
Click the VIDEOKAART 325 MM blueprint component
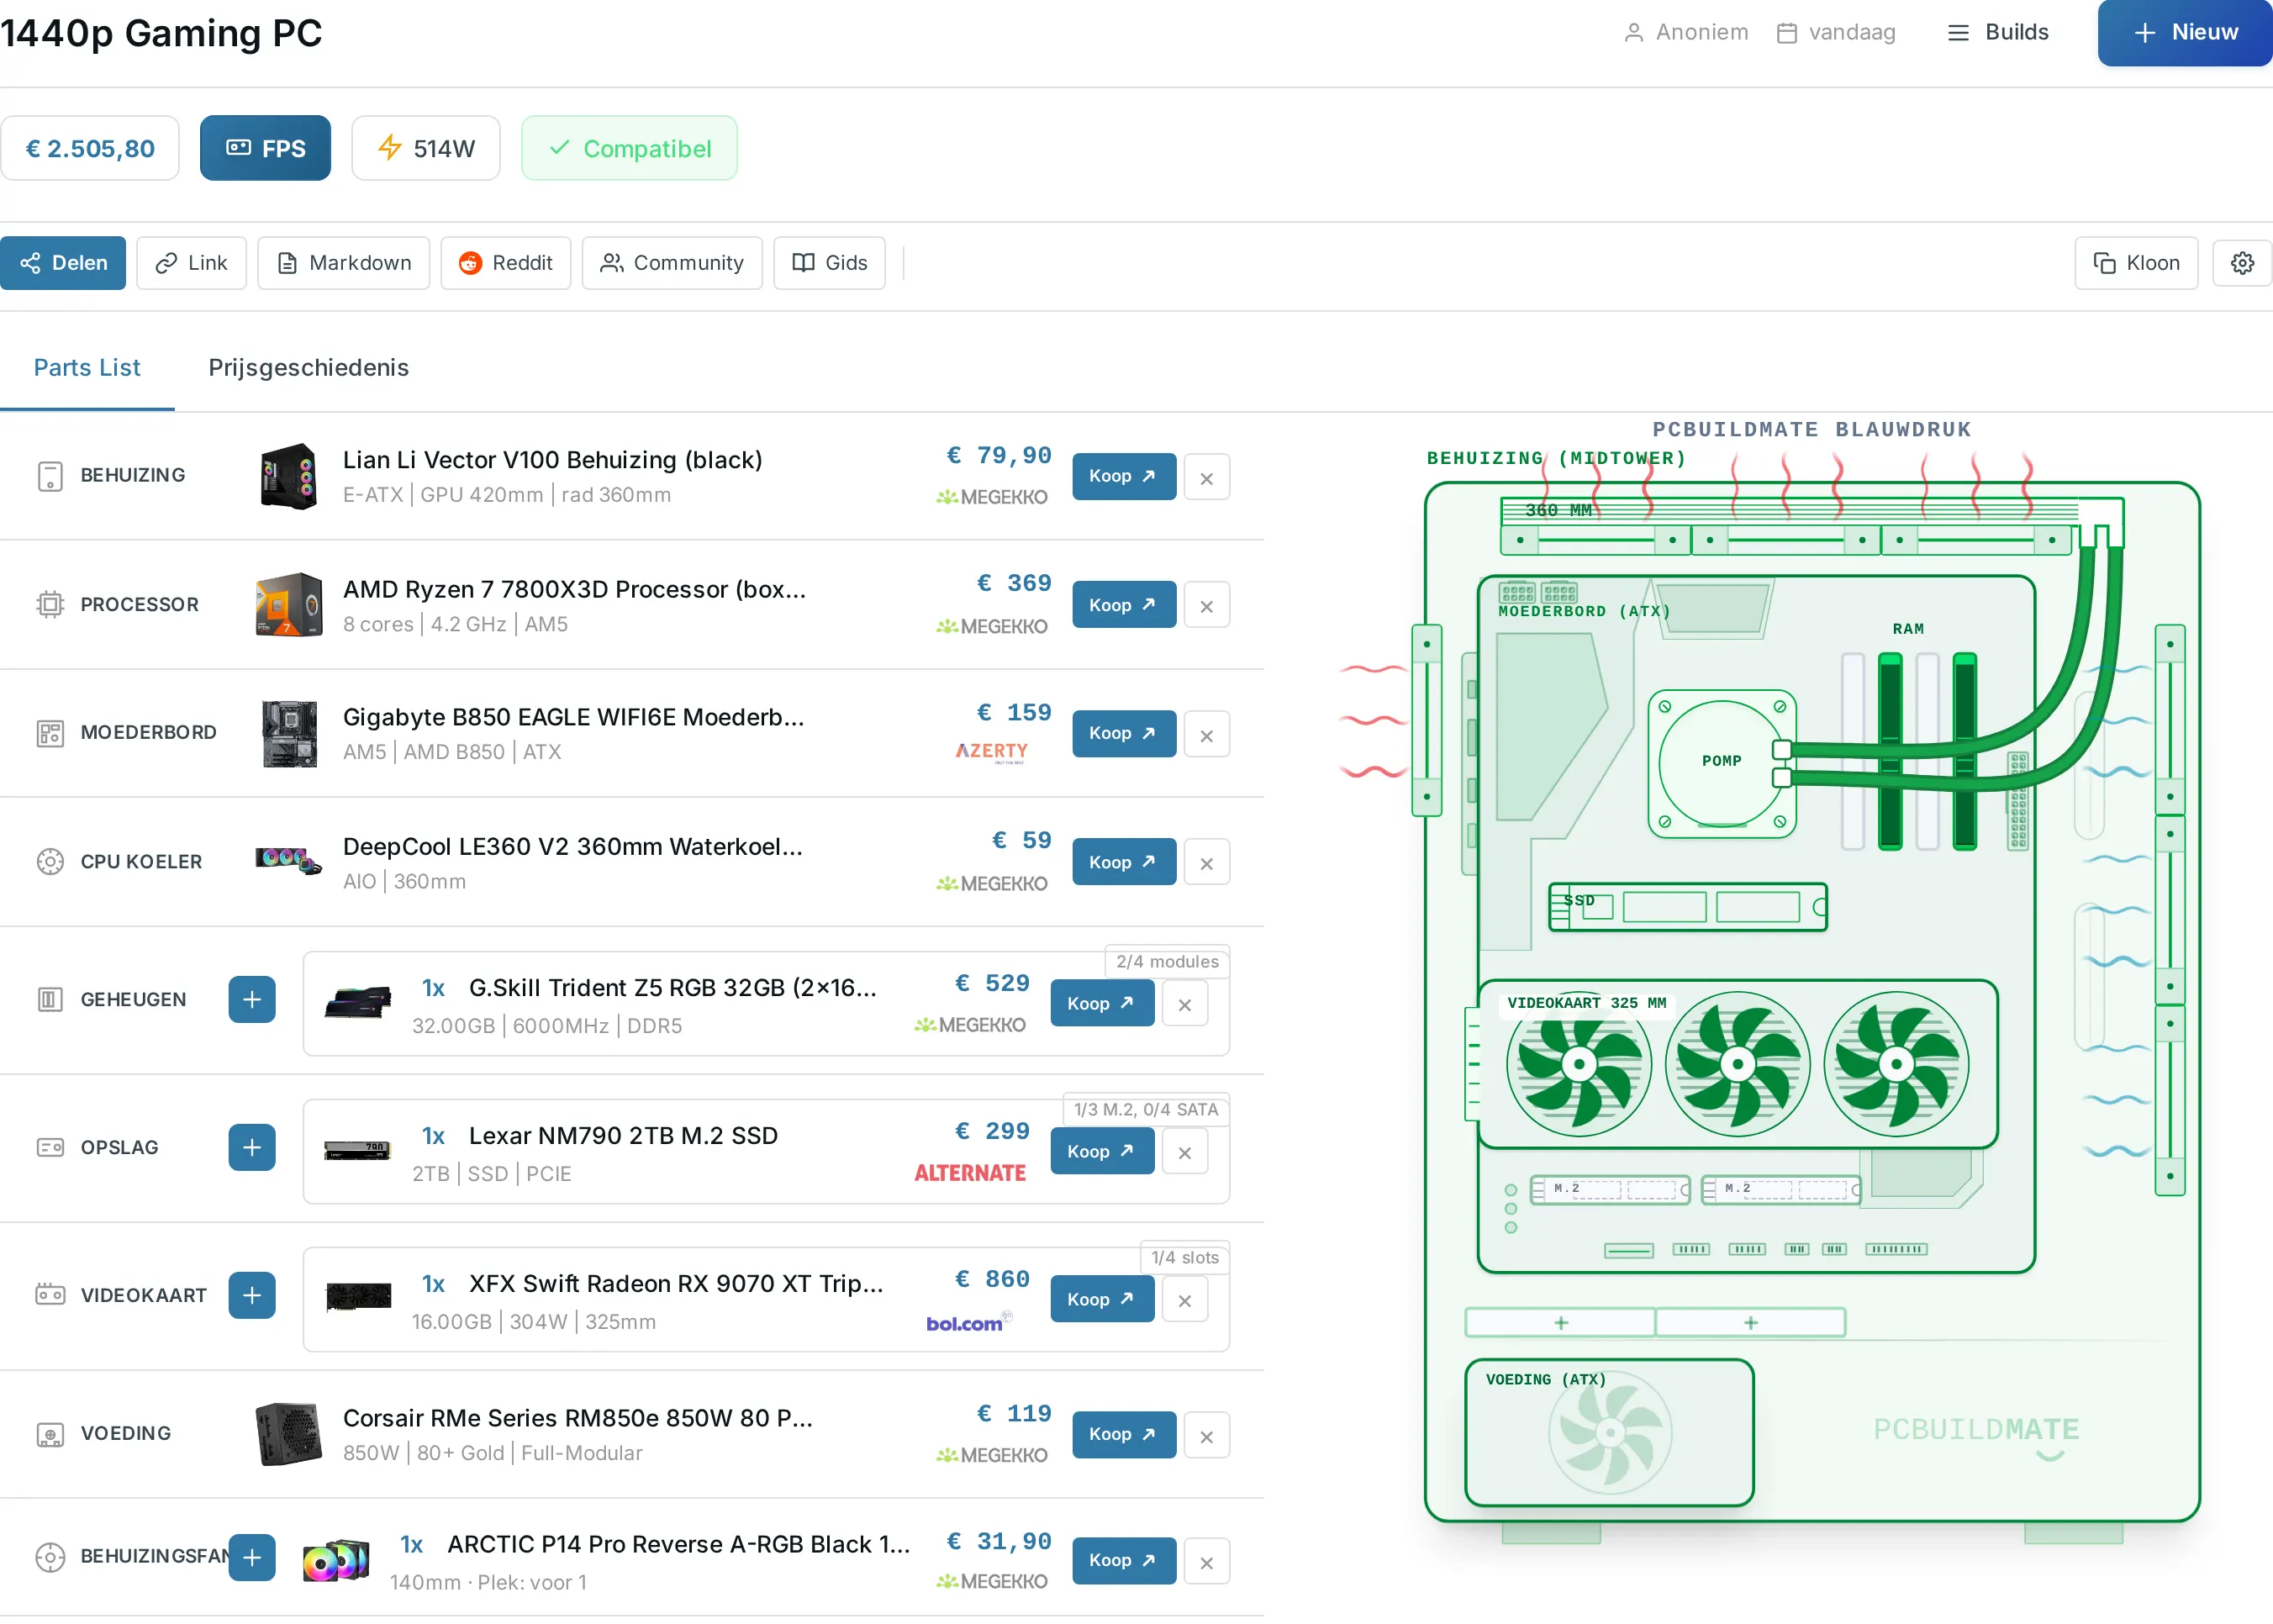[x=1737, y=1064]
